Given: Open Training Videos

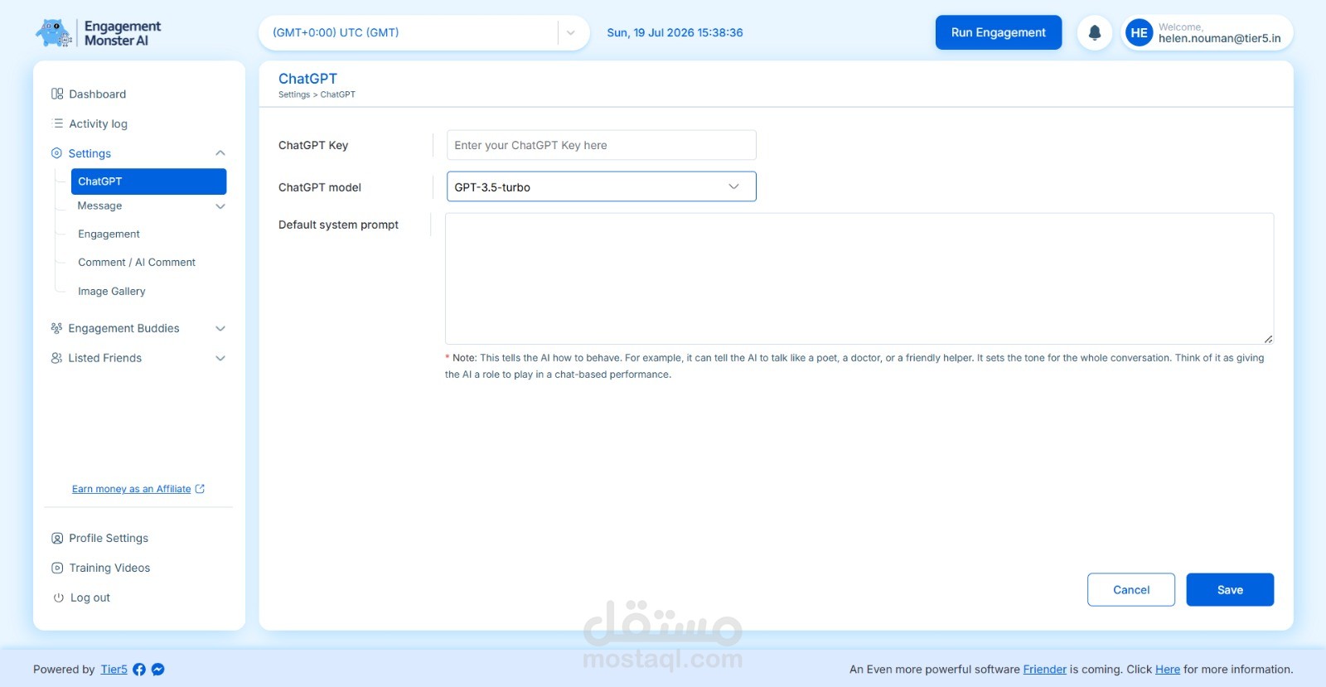Looking at the screenshot, I should tap(109, 568).
